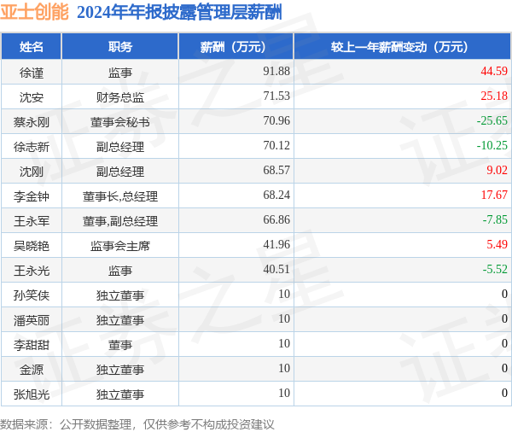
Task: Select the 薪酬(万元) column header
Action: 236,47
